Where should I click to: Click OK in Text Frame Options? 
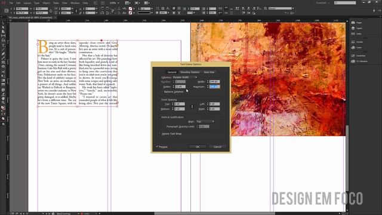(x=198, y=147)
